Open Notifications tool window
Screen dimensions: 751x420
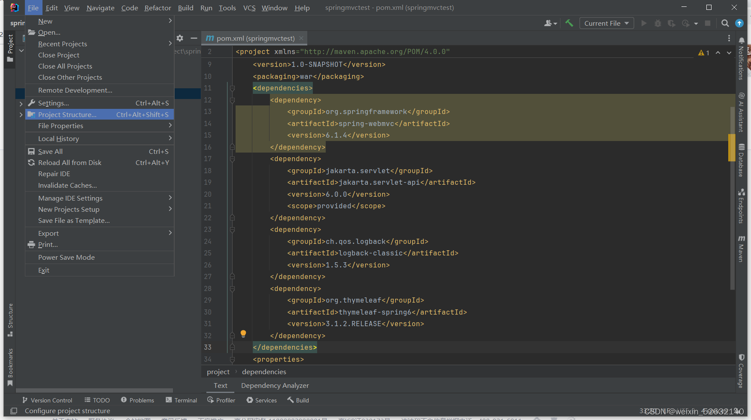click(741, 58)
